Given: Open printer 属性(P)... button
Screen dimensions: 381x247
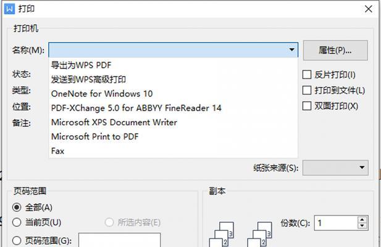Looking at the screenshot, I should [335, 50].
